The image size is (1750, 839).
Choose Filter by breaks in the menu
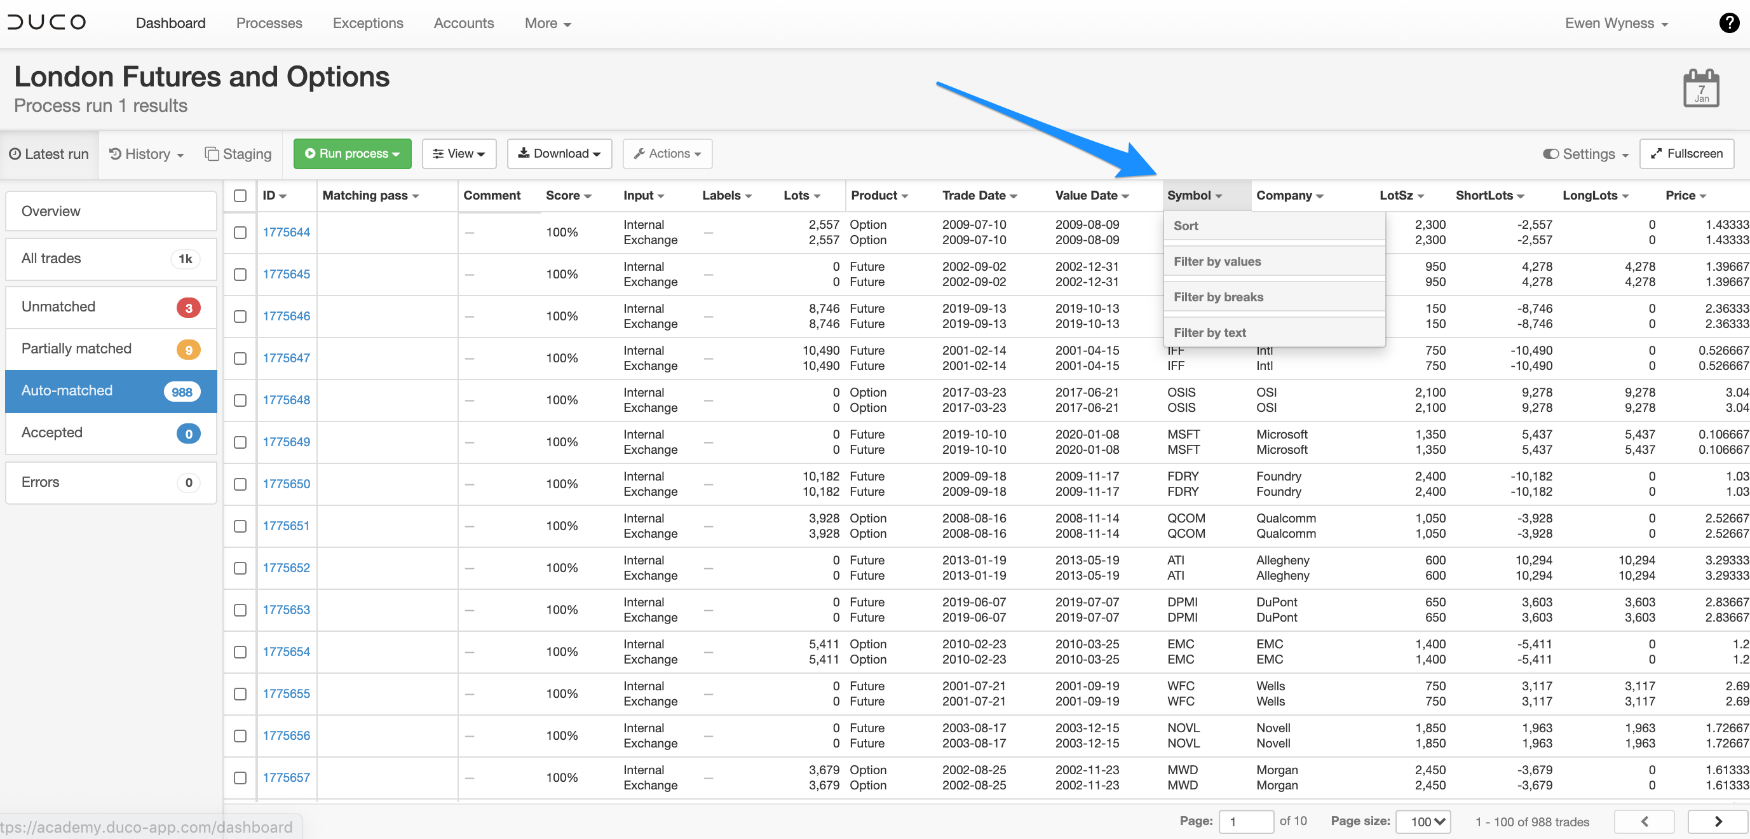click(x=1274, y=297)
